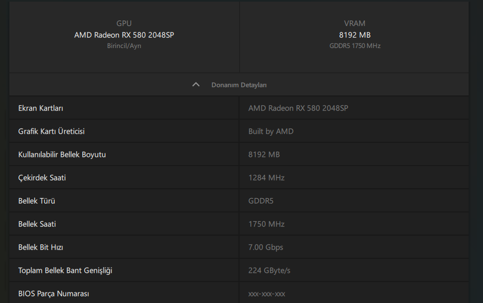Collapse the Donanım Detayları section header label
Image resolution: width=483 pixels, height=303 pixels.
pos(239,85)
